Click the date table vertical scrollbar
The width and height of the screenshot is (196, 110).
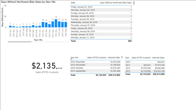(134, 3)
